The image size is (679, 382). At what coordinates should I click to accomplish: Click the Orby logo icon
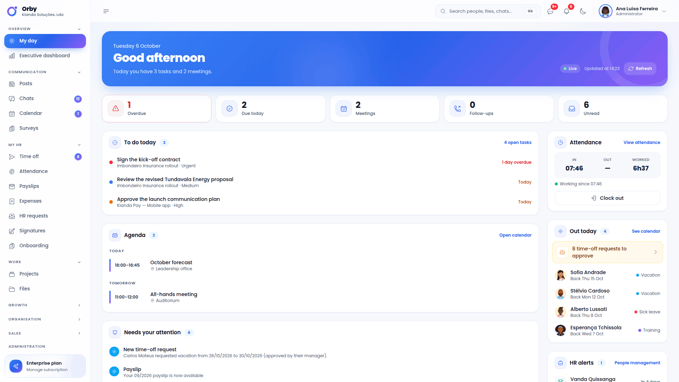tap(12, 11)
